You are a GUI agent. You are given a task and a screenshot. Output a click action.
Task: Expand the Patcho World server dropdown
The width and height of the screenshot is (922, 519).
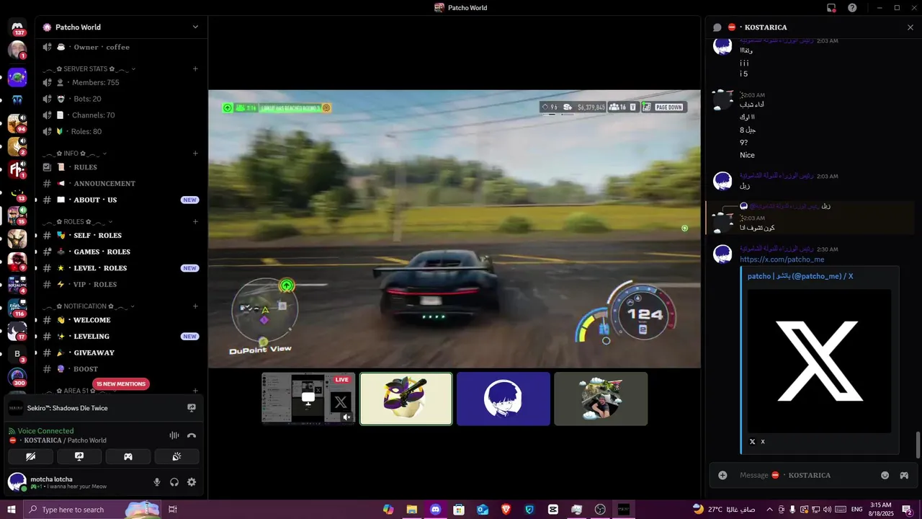pos(195,27)
